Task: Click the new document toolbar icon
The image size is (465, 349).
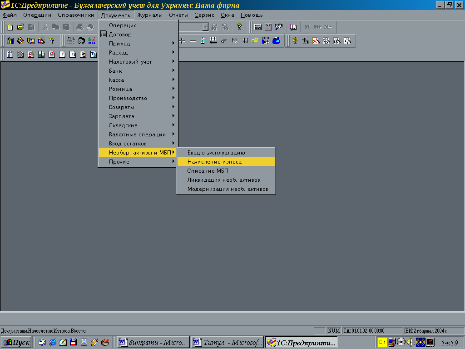Action: click(10, 27)
